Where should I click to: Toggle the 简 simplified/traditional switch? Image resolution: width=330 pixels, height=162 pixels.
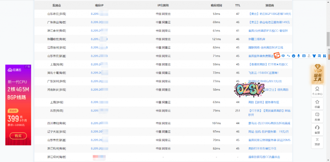tap(319, 56)
